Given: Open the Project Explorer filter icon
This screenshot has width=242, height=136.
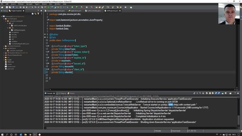Looking at the screenshot, I should point(38,14).
